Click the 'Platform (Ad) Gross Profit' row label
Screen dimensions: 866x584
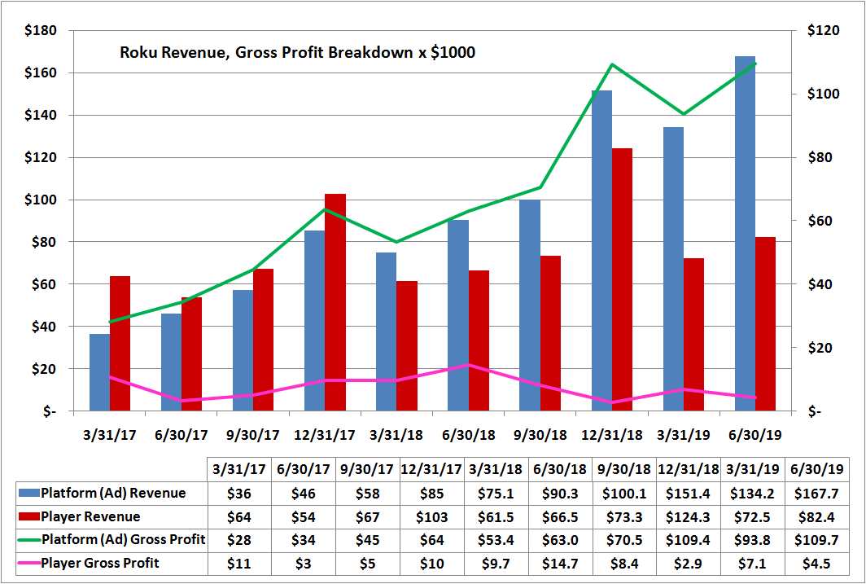(123, 540)
